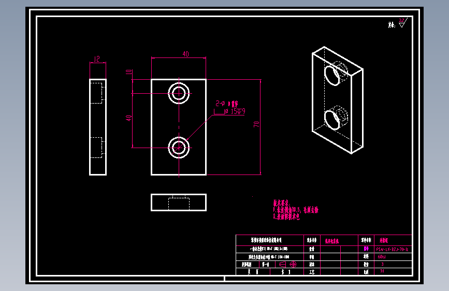Select the technical requirements note block
The width and height of the screenshot is (449, 291).
(296, 210)
